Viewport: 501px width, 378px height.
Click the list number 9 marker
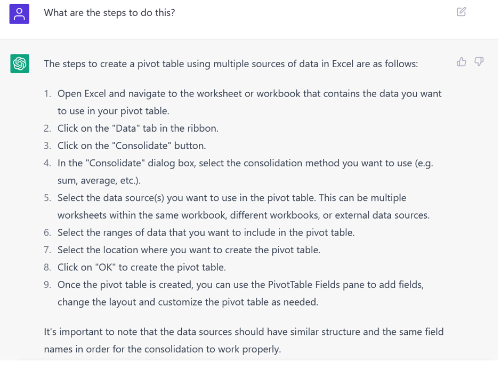[47, 285]
